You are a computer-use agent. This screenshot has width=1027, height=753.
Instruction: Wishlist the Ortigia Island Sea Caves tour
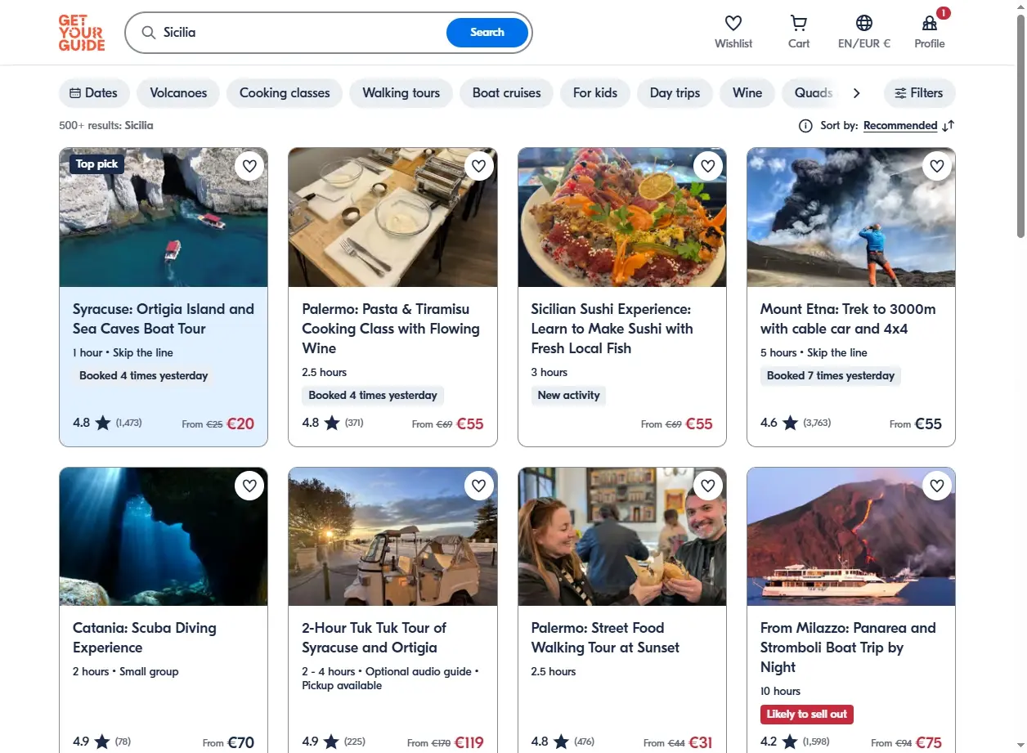tap(249, 166)
